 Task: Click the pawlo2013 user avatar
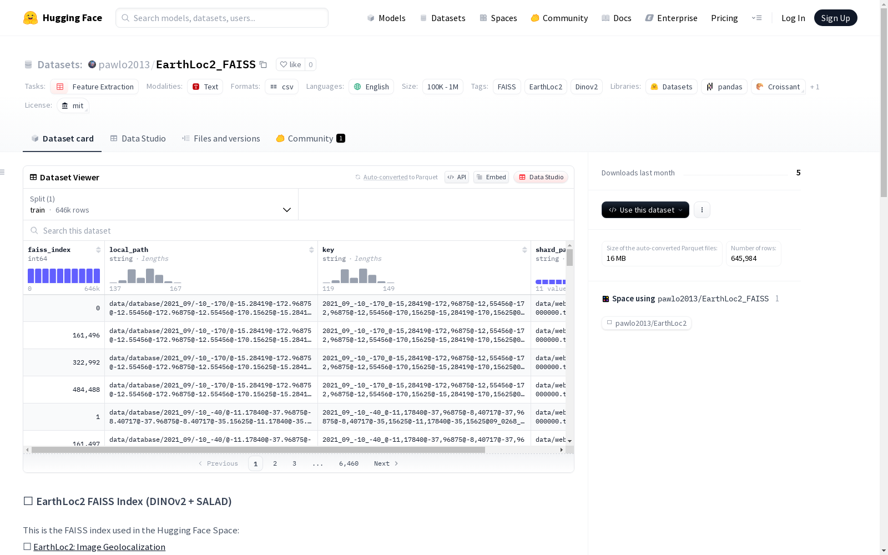(x=92, y=64)
